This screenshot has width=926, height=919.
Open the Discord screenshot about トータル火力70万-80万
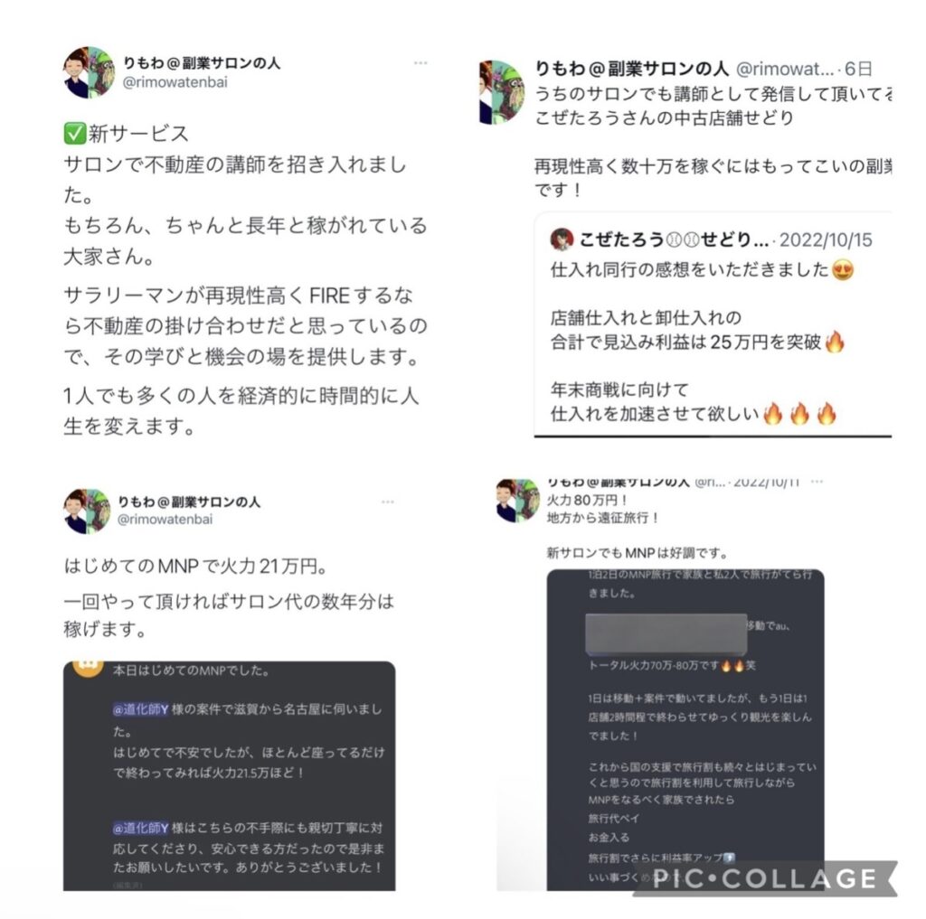pyautogui.click(x=685, y=729)
